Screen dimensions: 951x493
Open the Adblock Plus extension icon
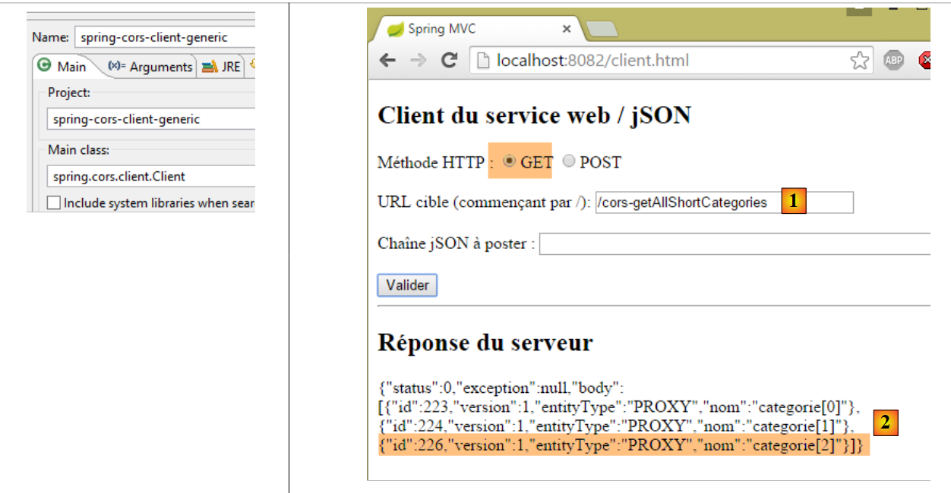894,61
